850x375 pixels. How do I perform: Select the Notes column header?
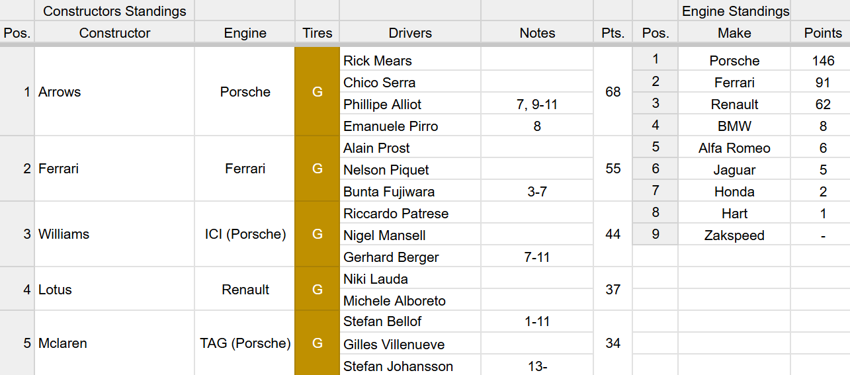[537, 33]
